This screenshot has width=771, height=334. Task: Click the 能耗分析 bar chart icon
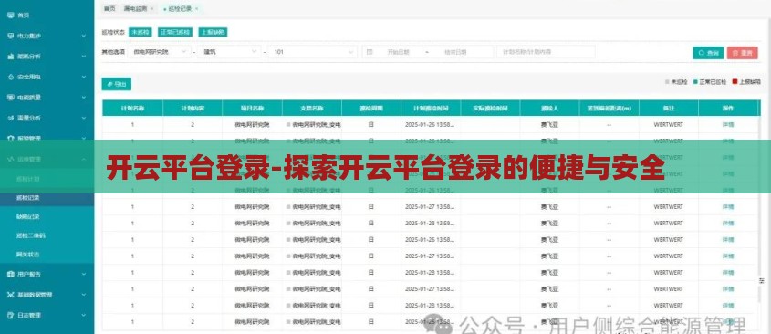pos(10,57)
